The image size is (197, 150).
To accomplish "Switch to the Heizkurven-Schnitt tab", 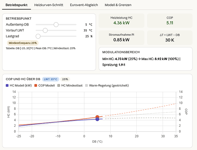I will (49, 5).
